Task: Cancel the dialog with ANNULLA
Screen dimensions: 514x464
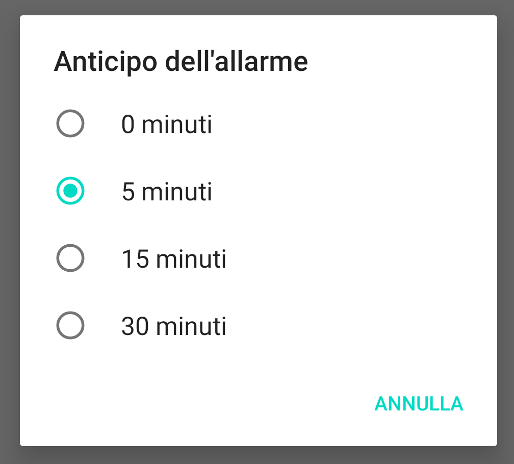Action: (419, 404)
